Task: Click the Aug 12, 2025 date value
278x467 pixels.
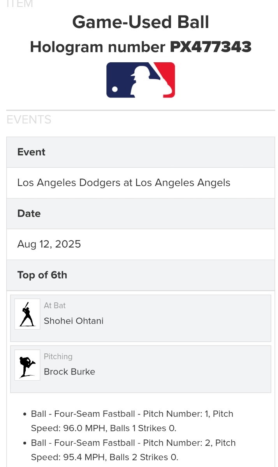Action: (x=49, y=244)
